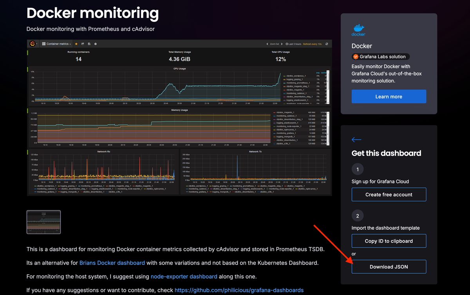Viewport: 470px width, 295px height.
Task: Click the Sign up for Grafana Cloud text
Action: (380, 181)
